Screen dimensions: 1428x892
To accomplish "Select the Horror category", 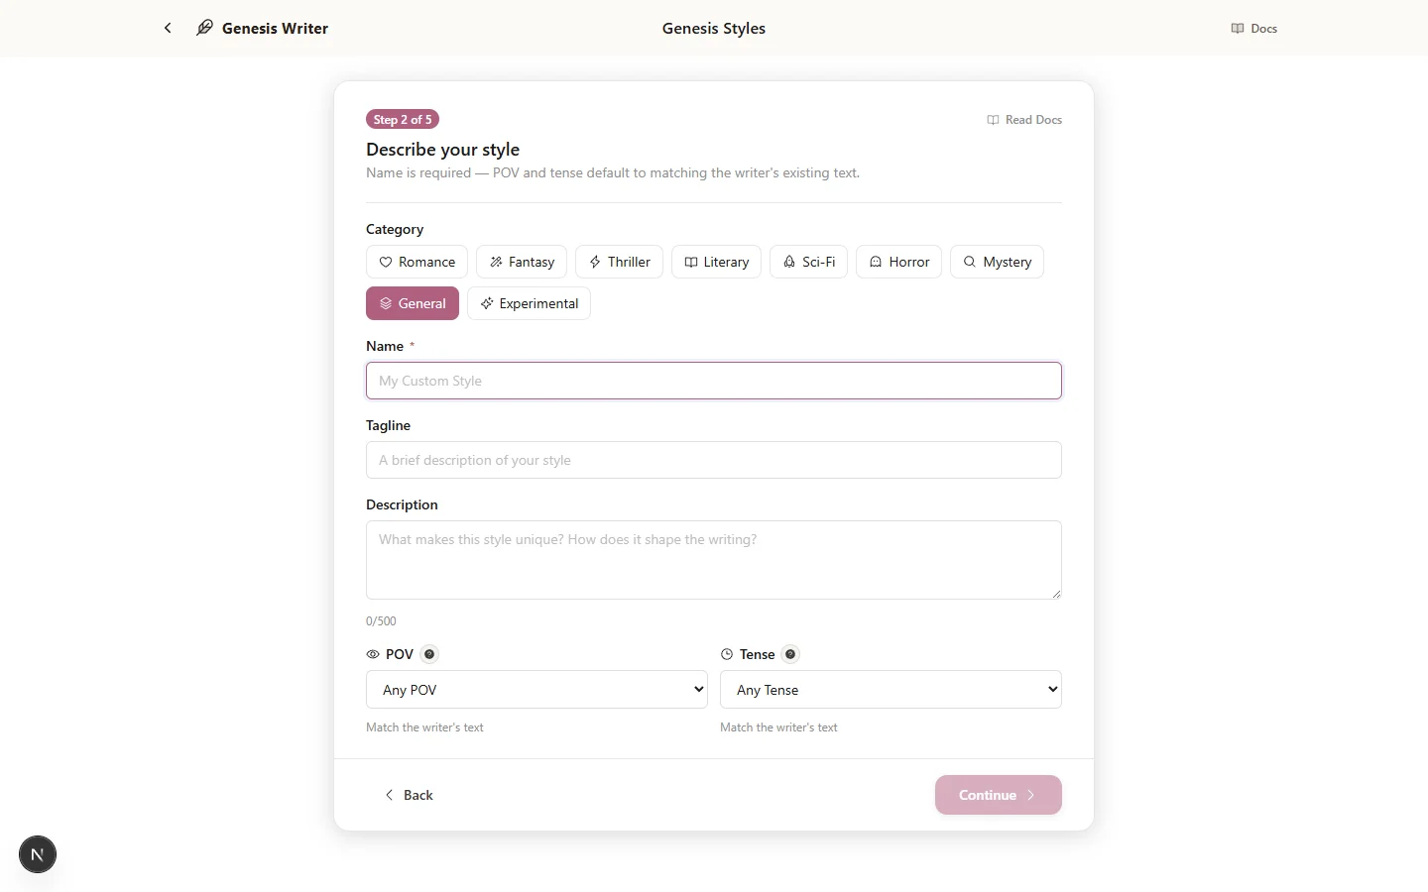I will (x=897, y=262).
